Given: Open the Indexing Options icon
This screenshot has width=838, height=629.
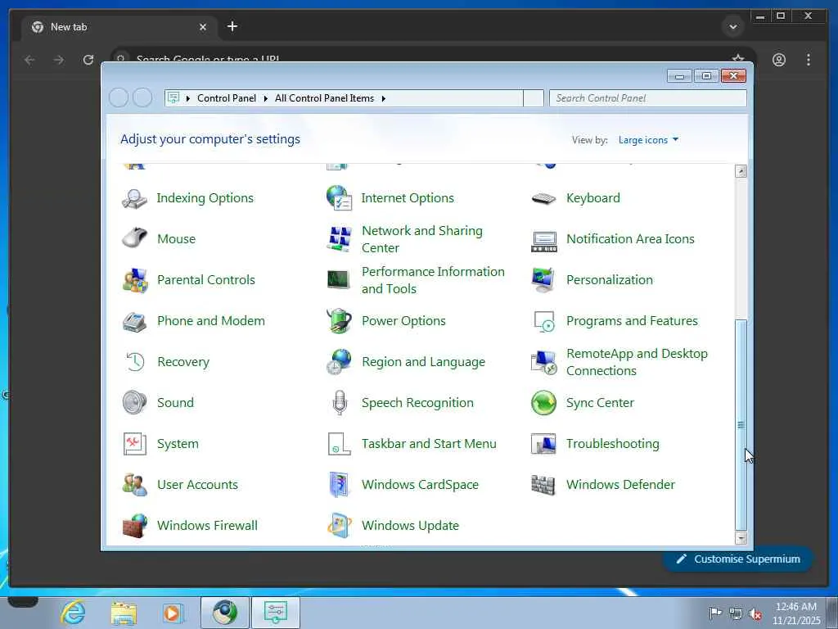Looking at the screenshot, I should [135, 198].
